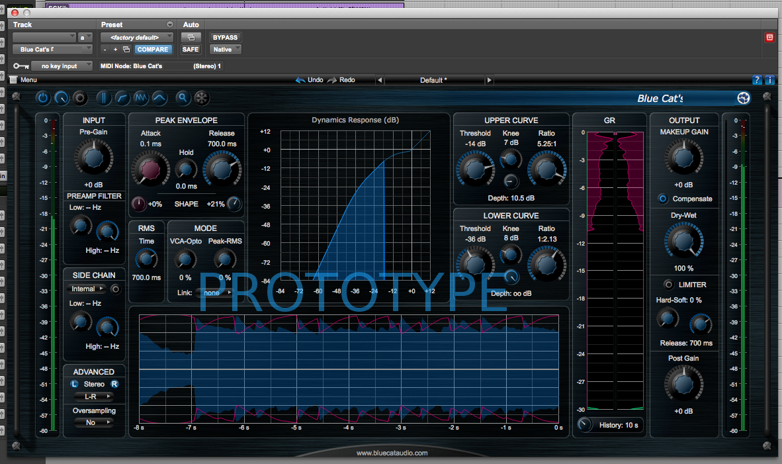
Task: Open the Native format dropdown
Action: [226, 50]
